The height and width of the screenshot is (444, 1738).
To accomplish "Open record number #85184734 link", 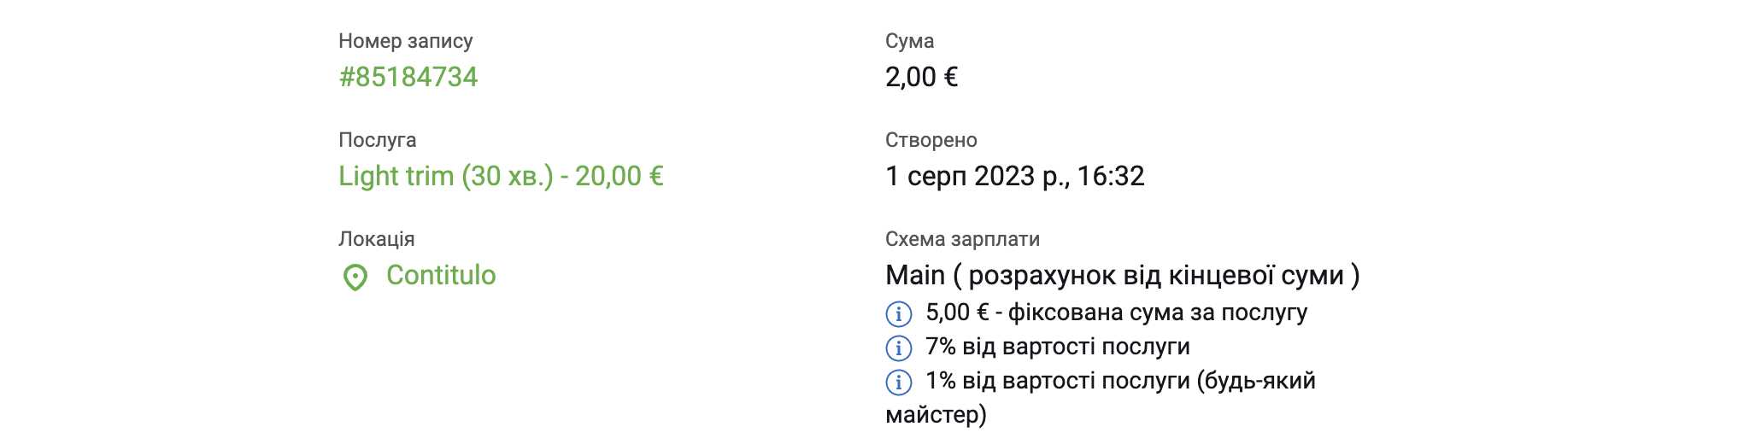I will pyautogui.click(x=408, y=77).
